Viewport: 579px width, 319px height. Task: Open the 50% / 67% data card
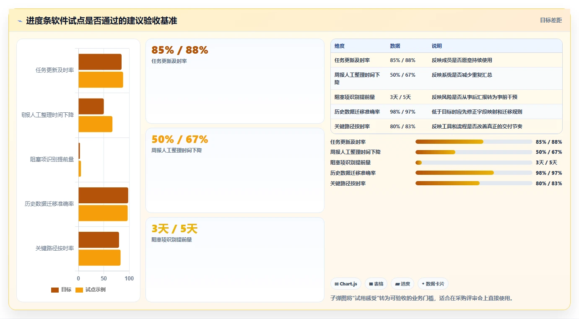(x=235, y=171)
